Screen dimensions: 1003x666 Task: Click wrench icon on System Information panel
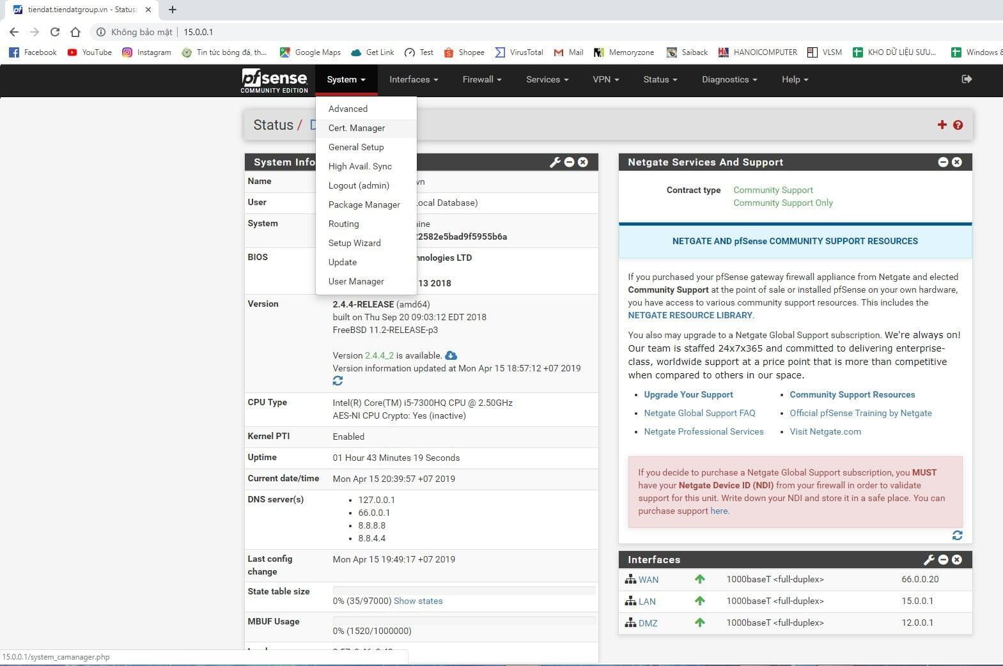pos(554,162)
